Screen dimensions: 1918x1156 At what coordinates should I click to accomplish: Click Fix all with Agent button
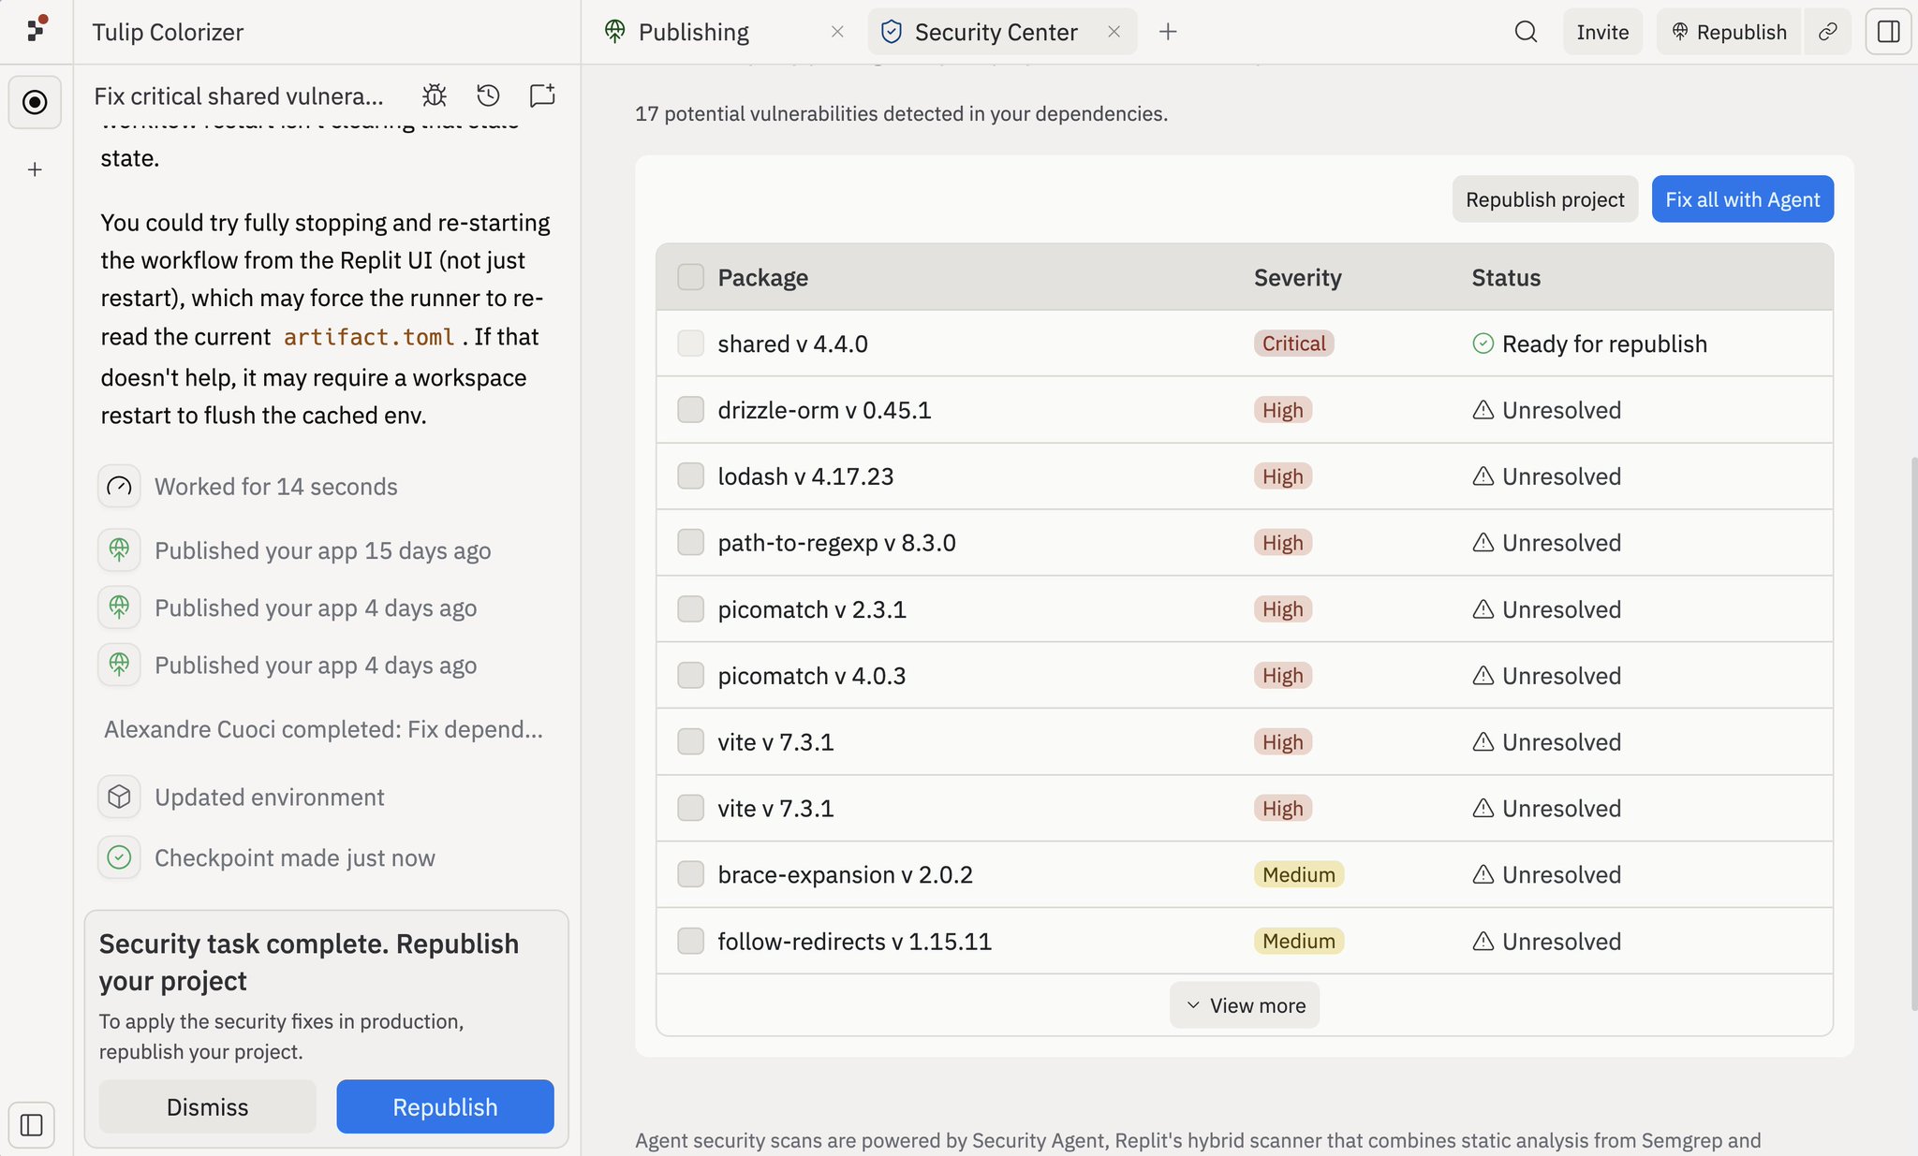[x=1742, y=199]
